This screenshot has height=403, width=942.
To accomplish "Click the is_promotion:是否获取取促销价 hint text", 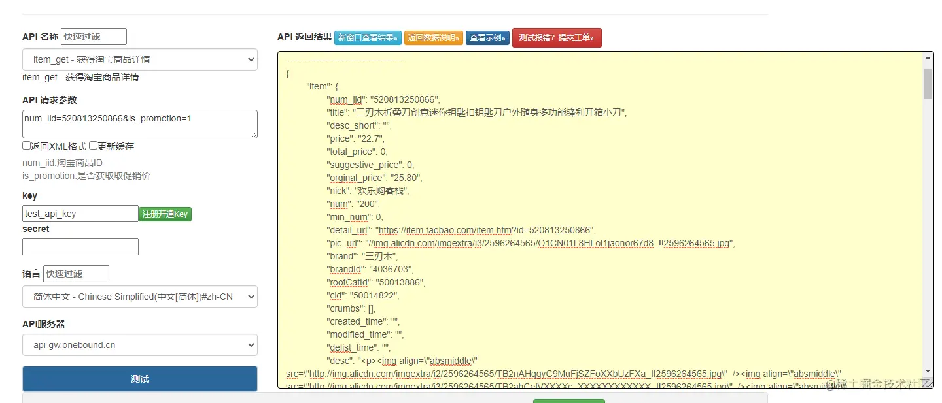I will pos(87,176).
